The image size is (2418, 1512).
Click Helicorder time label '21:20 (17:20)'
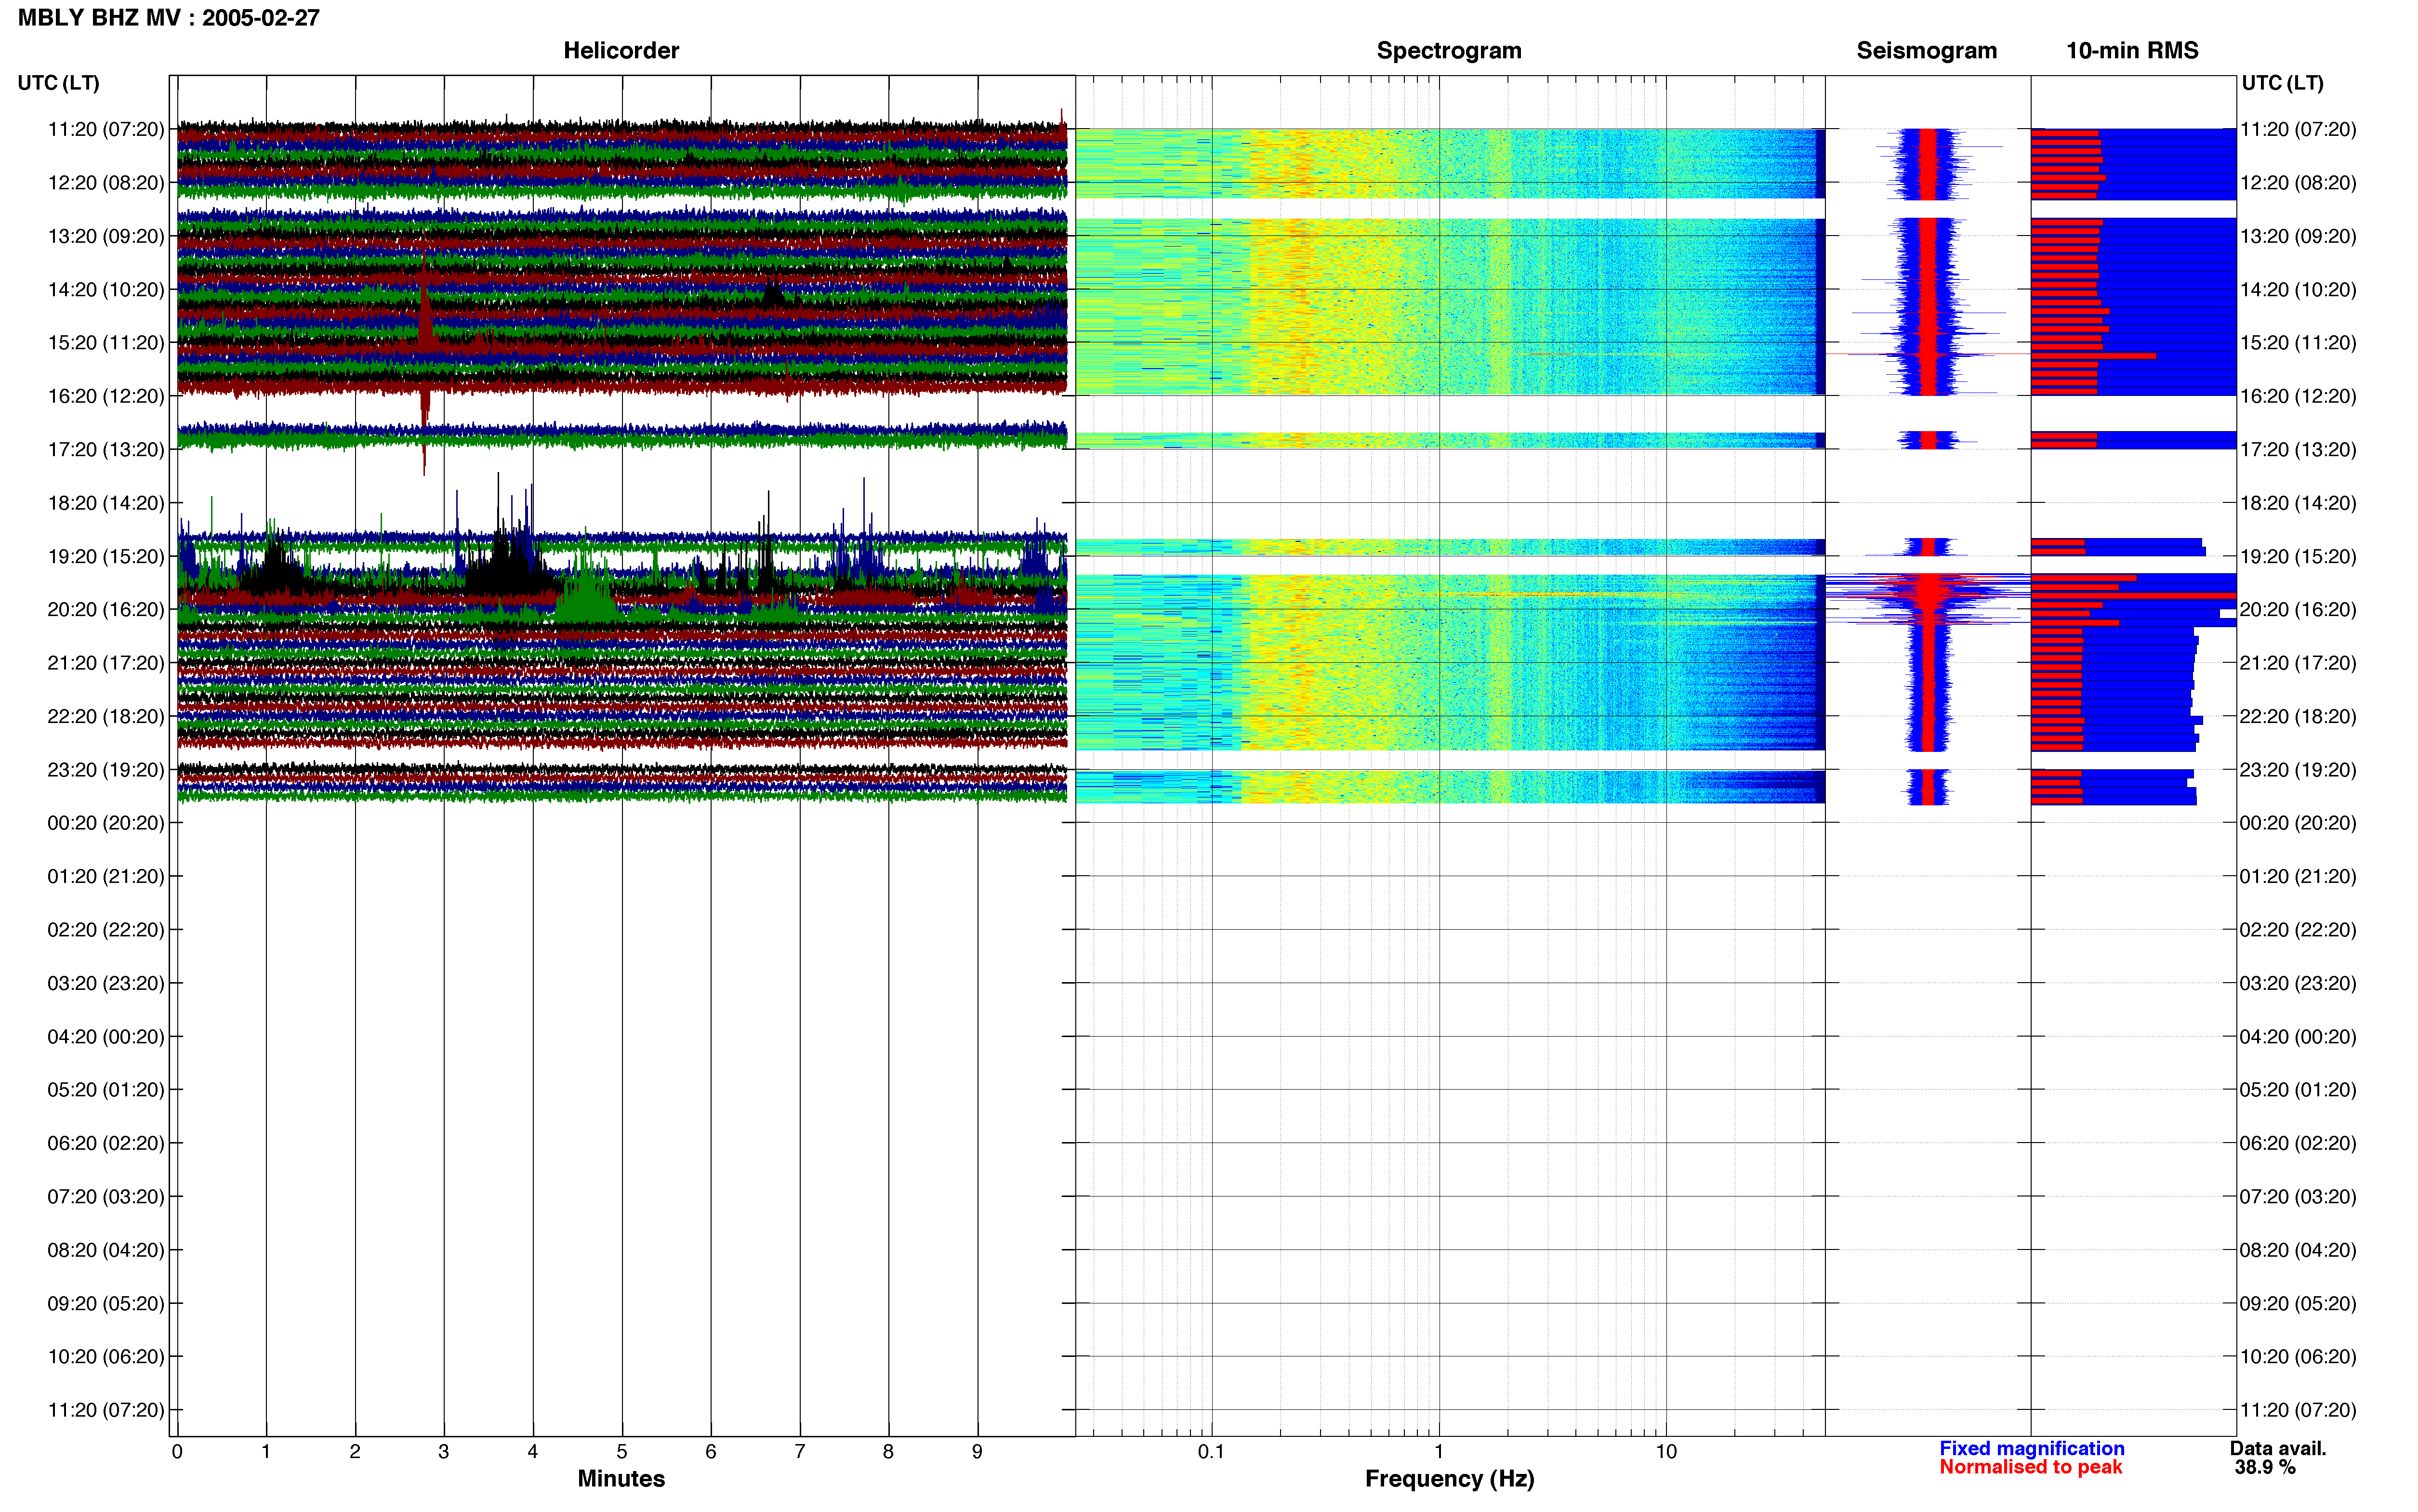[x=106, y=663]
